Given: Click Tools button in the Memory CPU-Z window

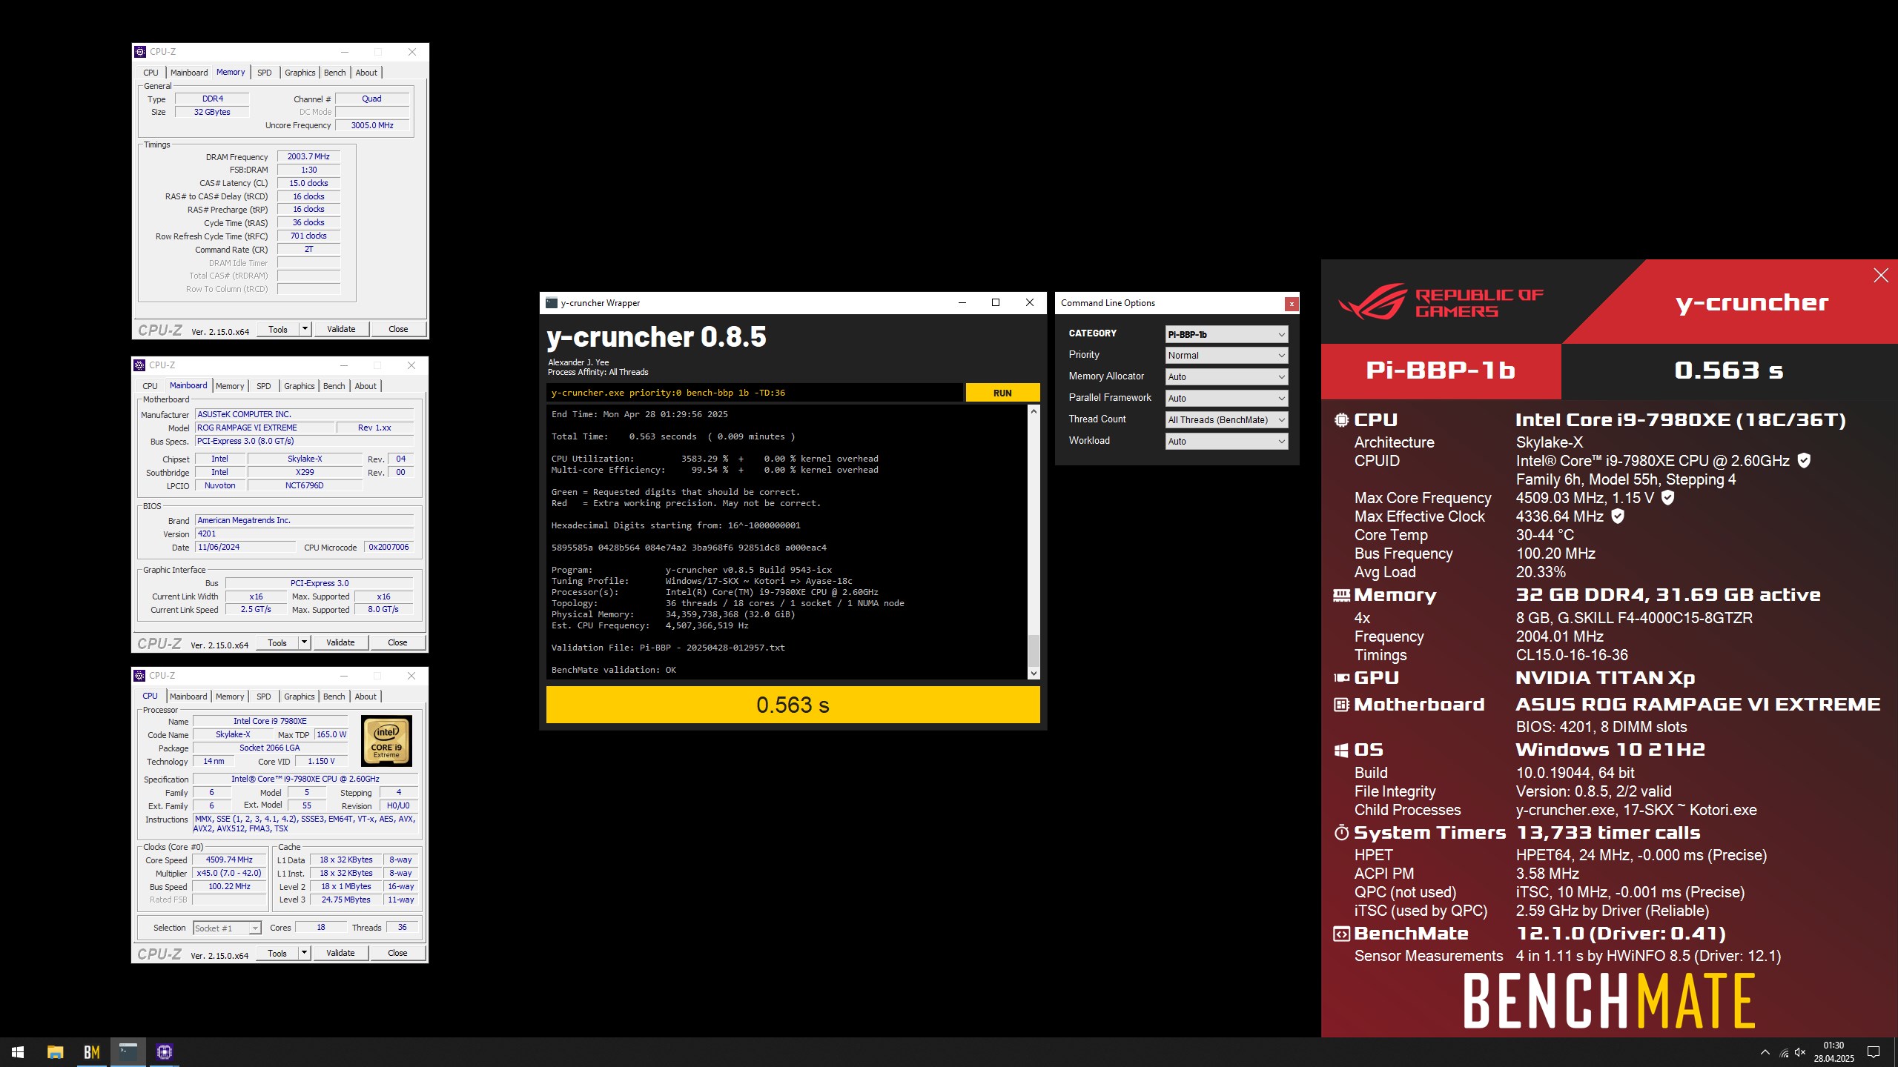Looking at the screenshot, I should tap(278, 329).
